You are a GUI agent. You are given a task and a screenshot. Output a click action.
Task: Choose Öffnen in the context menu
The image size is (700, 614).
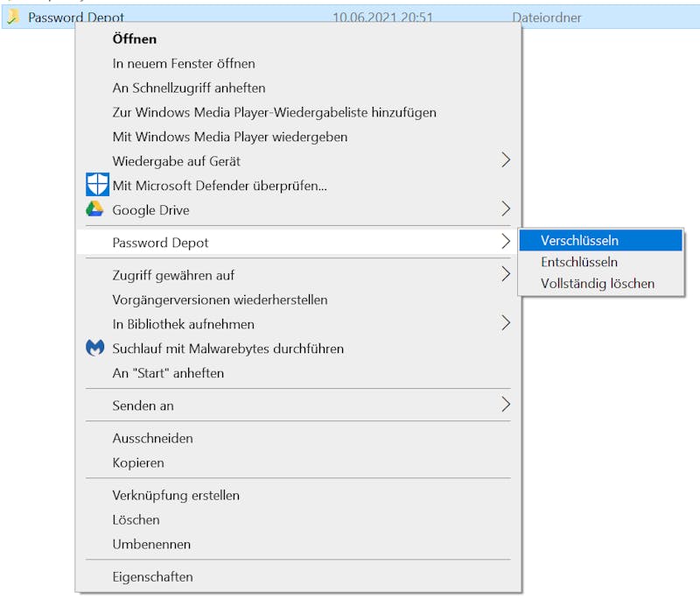[298, 39]
